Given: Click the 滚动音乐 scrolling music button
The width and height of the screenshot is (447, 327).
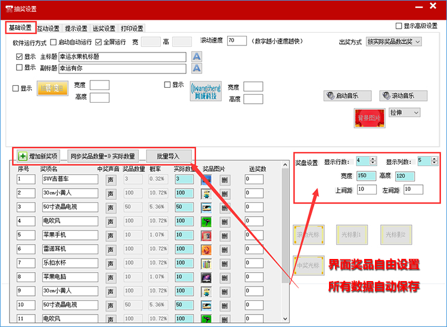Looking at the screenshot, I should point(403,96).
